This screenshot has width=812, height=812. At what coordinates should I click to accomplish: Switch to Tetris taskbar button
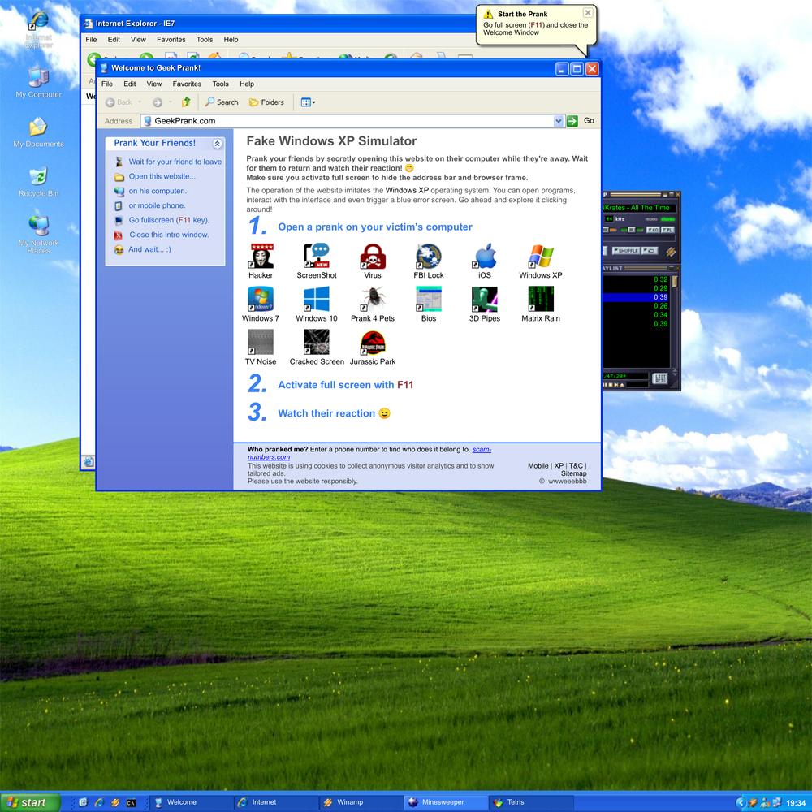coord(531,802)
